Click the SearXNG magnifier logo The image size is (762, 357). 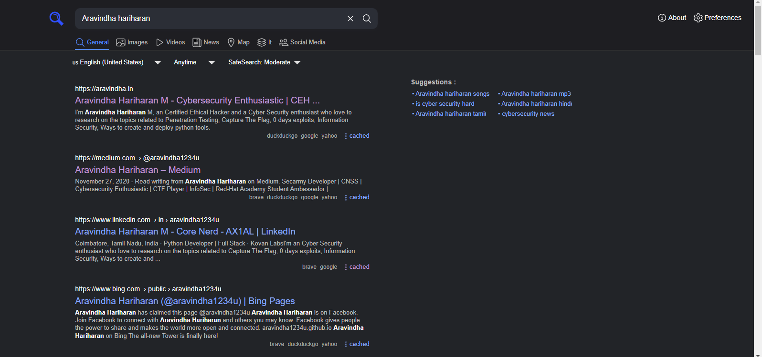coord(56,19)
